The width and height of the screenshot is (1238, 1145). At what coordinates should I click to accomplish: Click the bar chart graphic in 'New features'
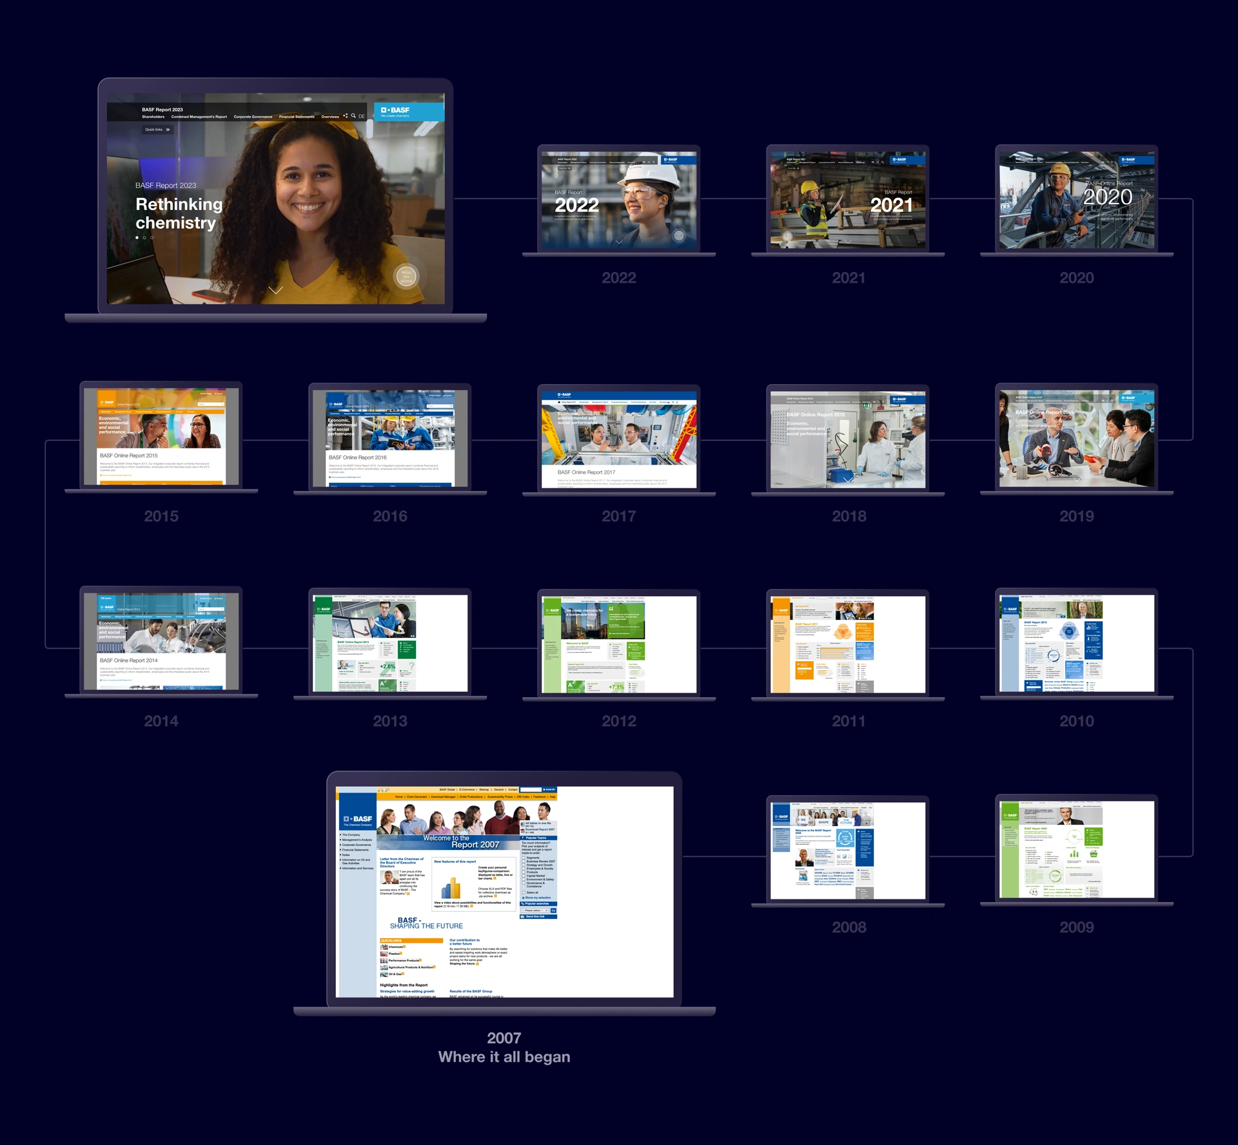click(451, 888)
